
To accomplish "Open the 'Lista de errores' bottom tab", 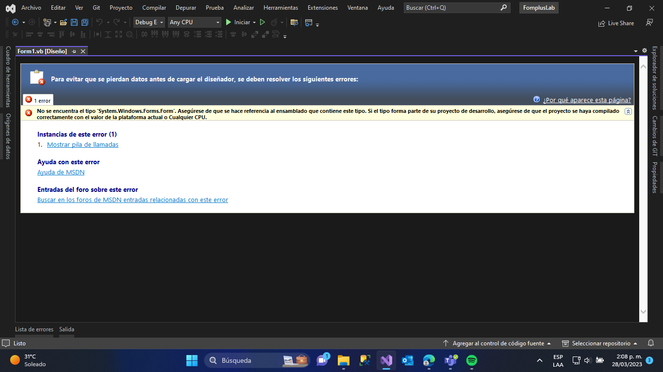I will click(34, 329).
